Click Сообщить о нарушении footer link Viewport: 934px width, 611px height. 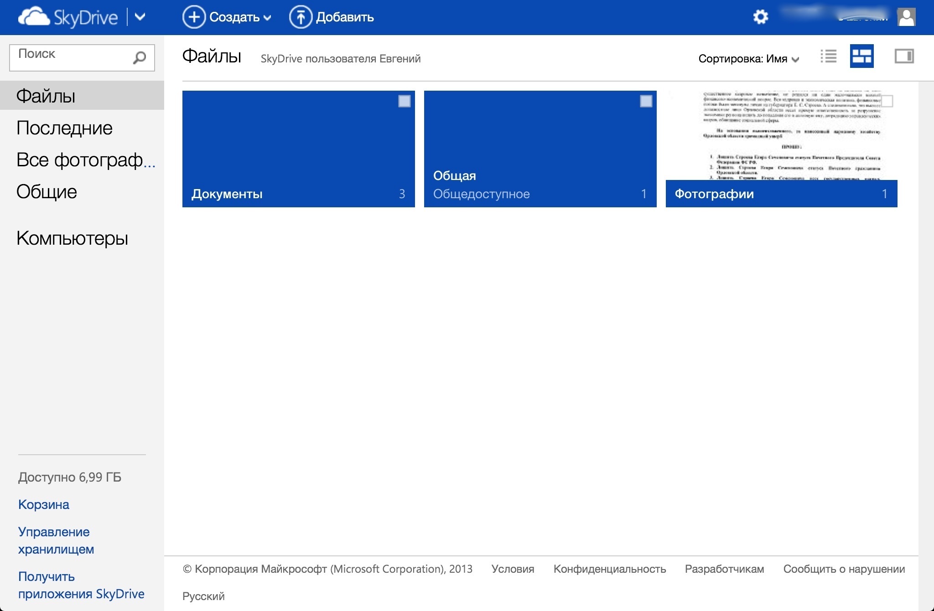click(844, 569)
